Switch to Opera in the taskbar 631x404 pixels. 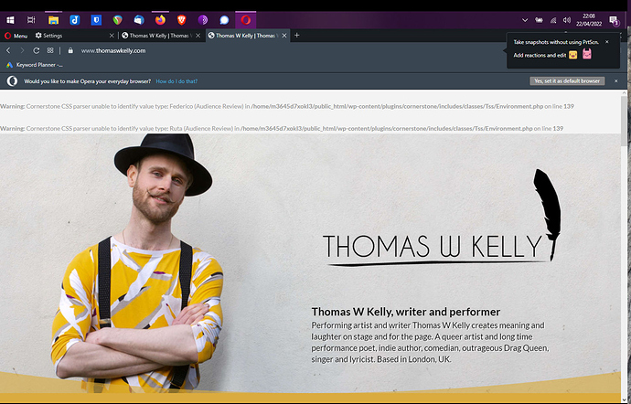coord(245,20)
